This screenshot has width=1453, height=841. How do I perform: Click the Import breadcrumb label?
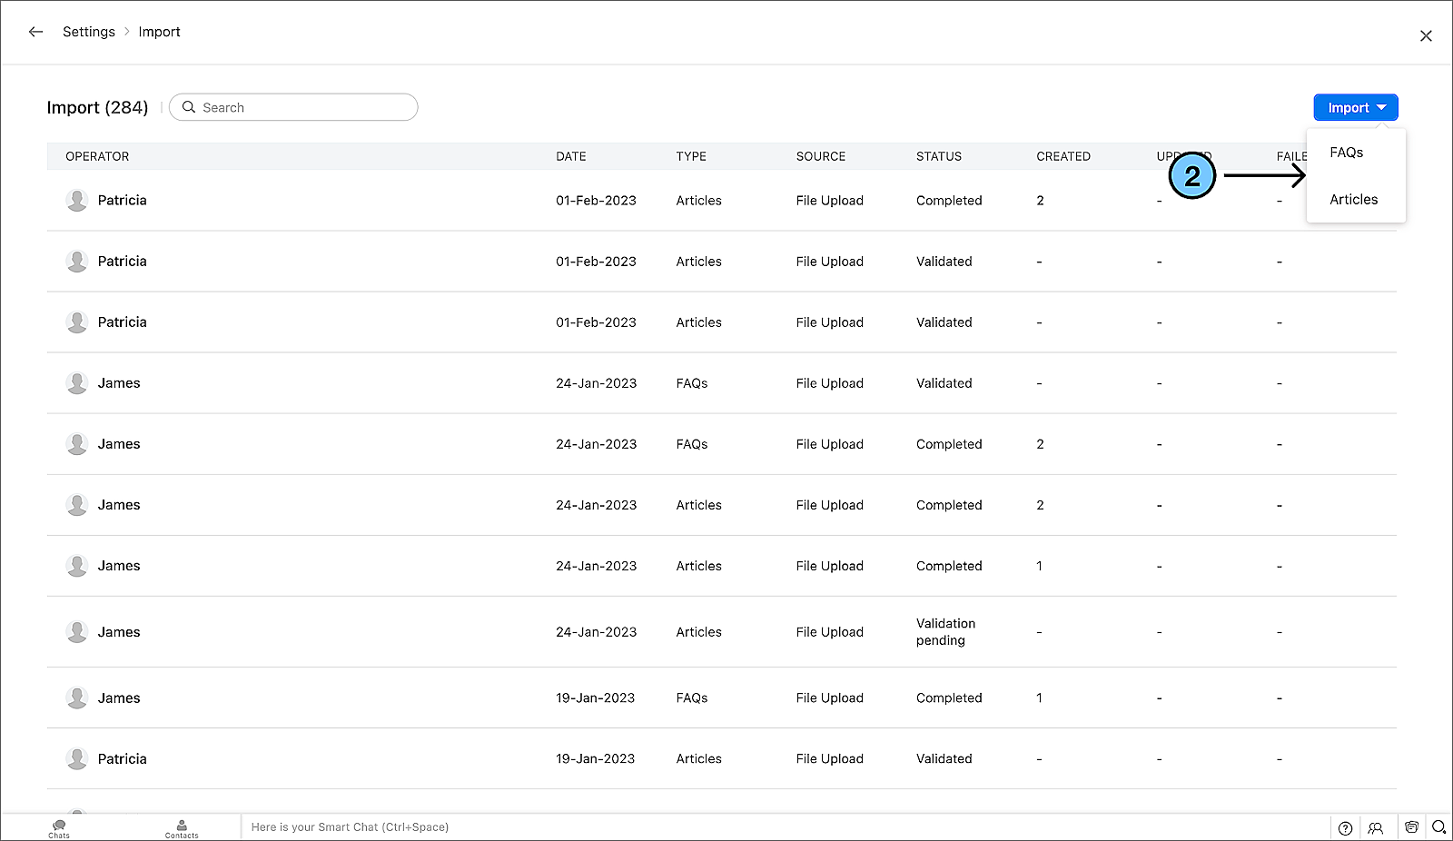[159, 32]
